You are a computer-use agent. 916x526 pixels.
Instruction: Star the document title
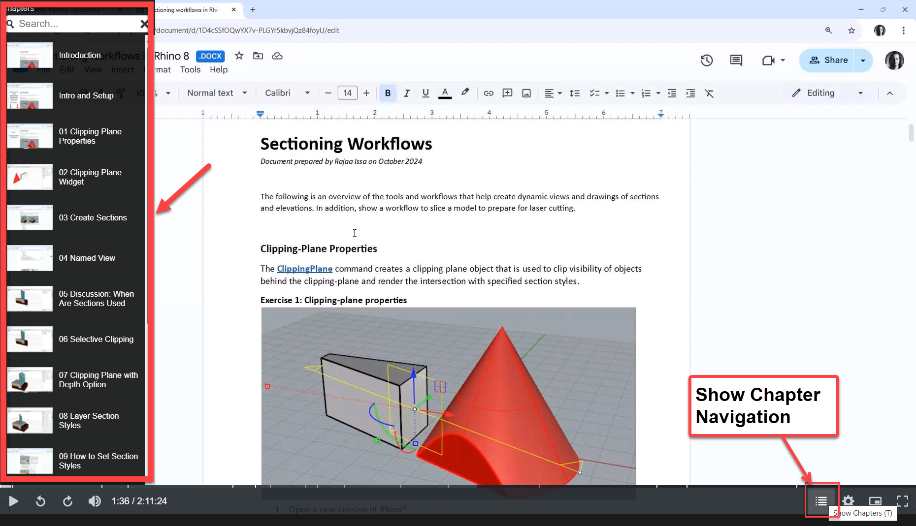pos(239,56)
